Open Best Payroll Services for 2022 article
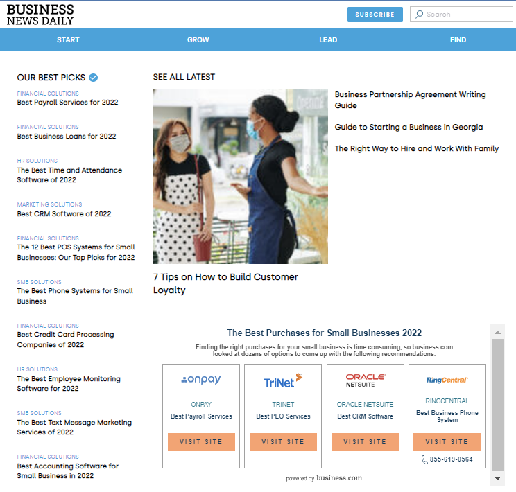Image resolution: width=516 pixels, height=492 pixels. tap(67, 103)
